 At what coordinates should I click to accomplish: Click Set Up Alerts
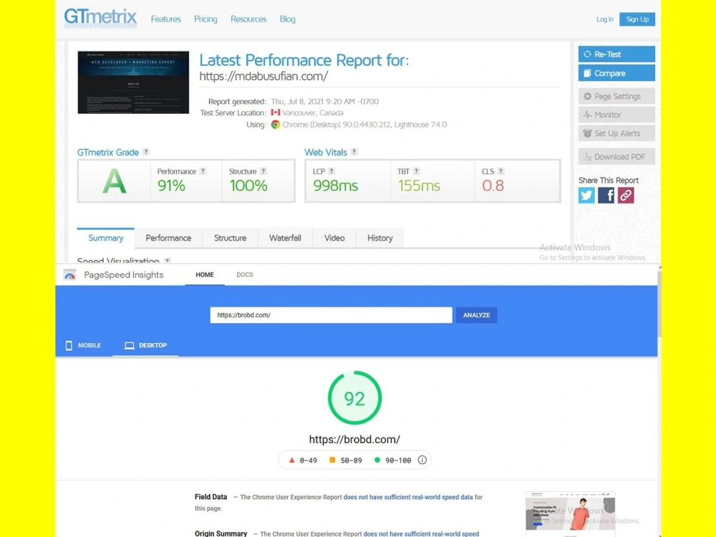tap(616, 133)
